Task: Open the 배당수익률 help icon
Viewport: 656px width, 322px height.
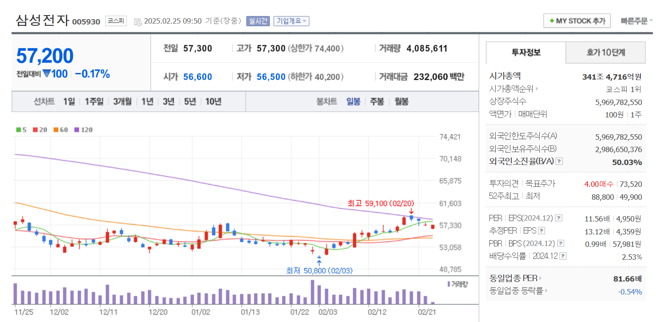Action: [x=563, y=255]
